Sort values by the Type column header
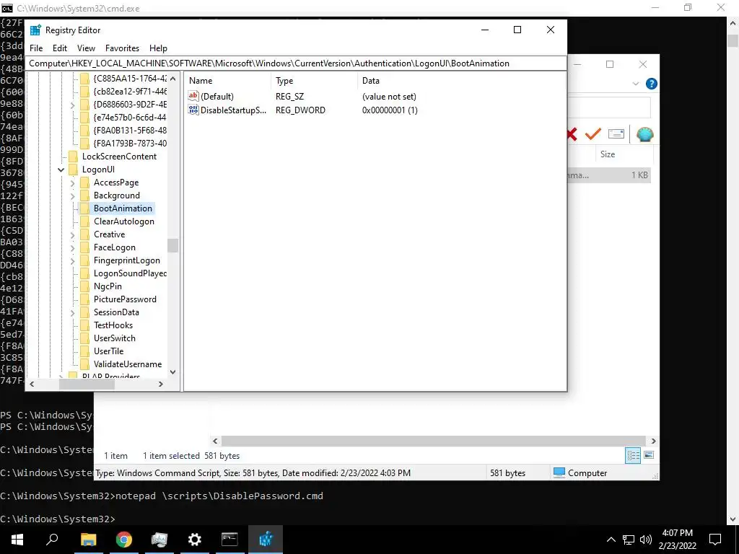This screenshot has height=554, width=739. pyautogui.click(x=315, y=81)
